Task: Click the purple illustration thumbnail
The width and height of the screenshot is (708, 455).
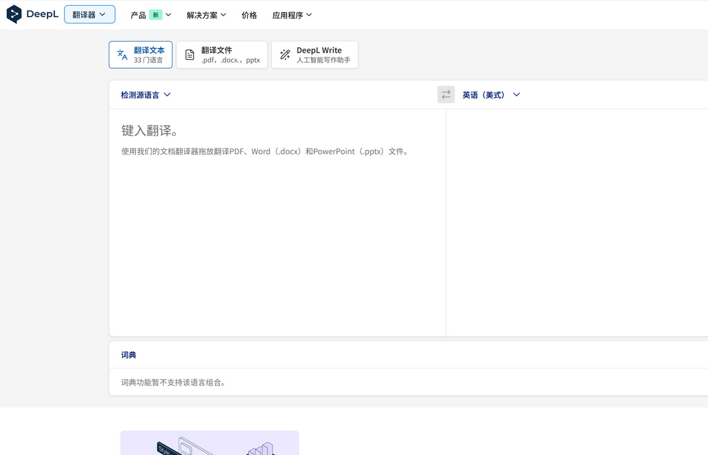Action: 209,443
